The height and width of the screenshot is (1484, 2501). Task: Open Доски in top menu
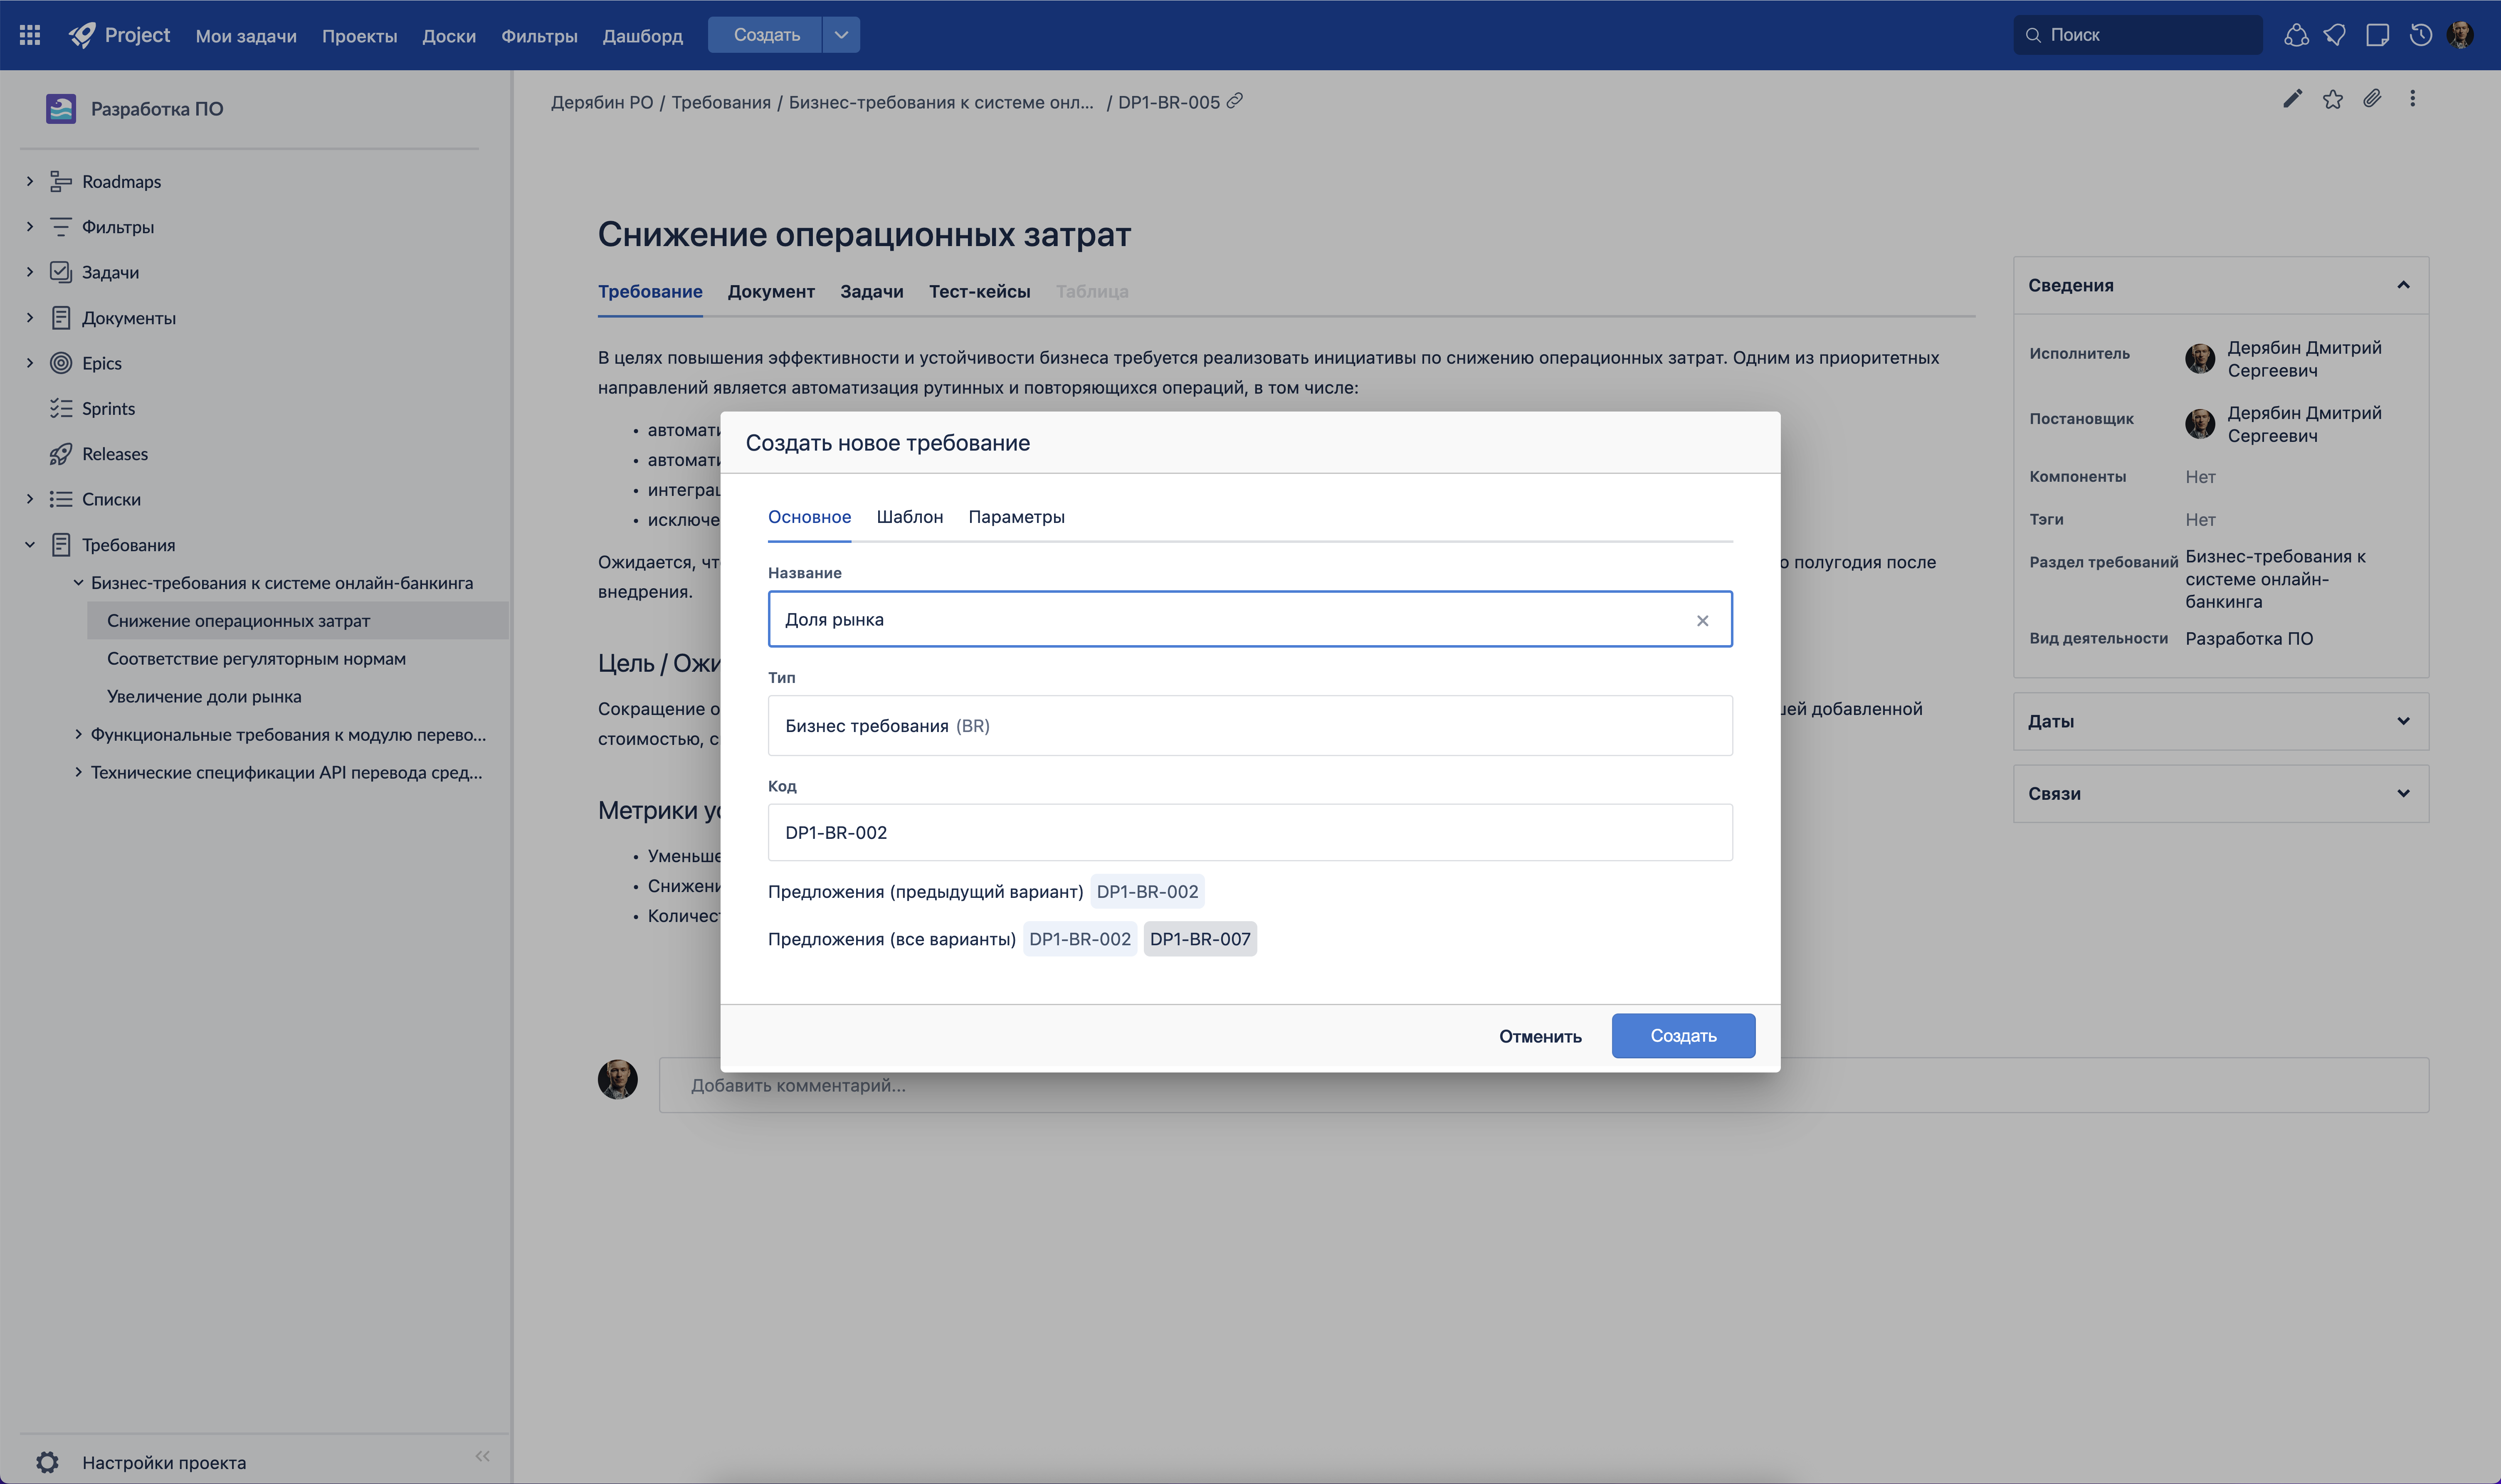point(449,36)
